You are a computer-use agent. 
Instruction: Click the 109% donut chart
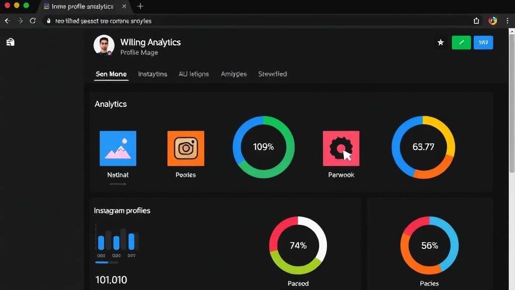tap(264, 147)
